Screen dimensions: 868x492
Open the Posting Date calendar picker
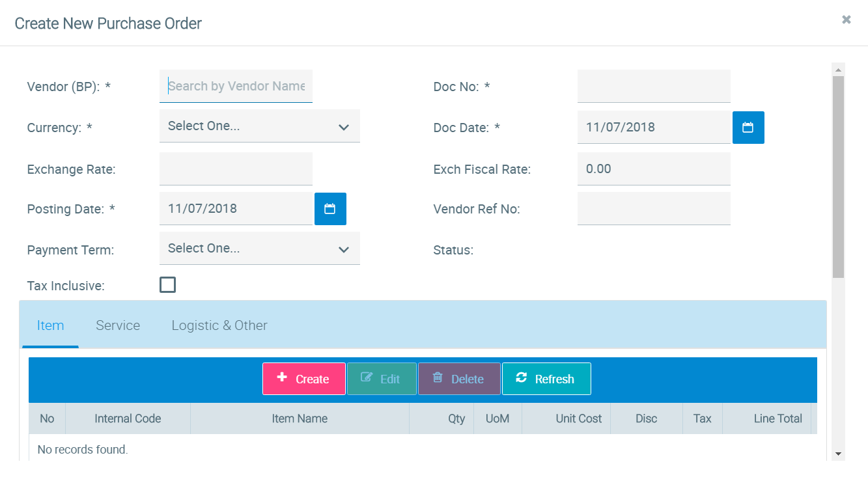coord(330,209)
